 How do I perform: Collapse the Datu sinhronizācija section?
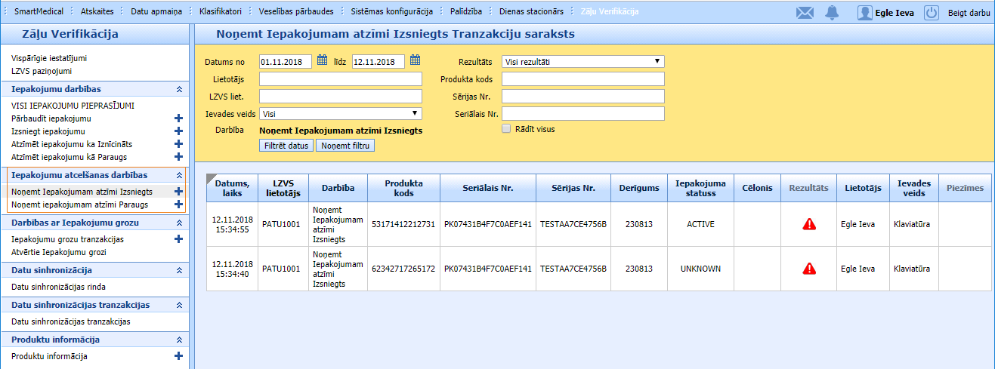point(179,270)
